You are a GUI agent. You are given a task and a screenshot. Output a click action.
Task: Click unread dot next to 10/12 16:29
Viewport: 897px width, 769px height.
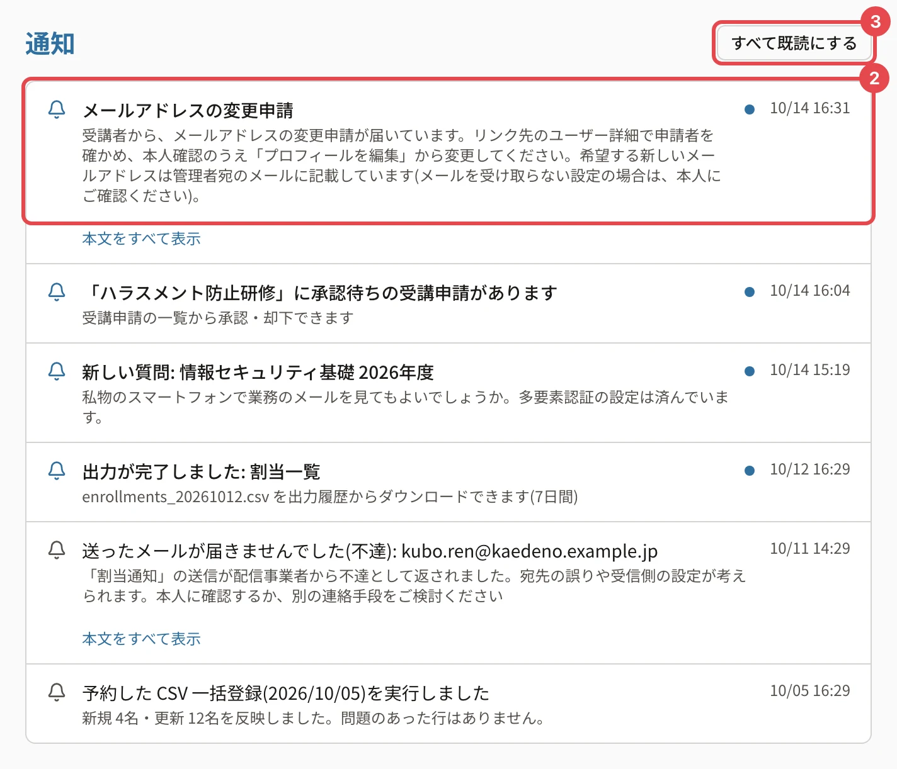[750, 471]
